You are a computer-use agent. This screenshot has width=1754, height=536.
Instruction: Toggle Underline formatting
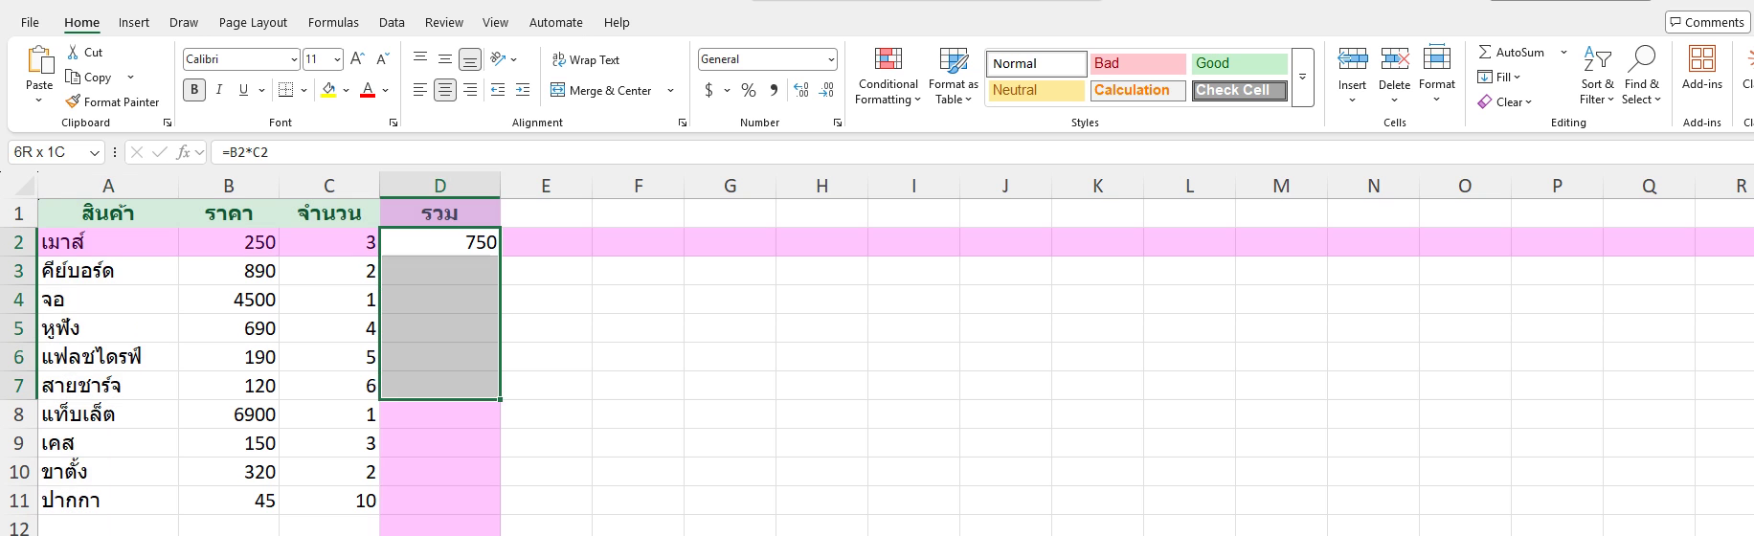tap(243, 90)
